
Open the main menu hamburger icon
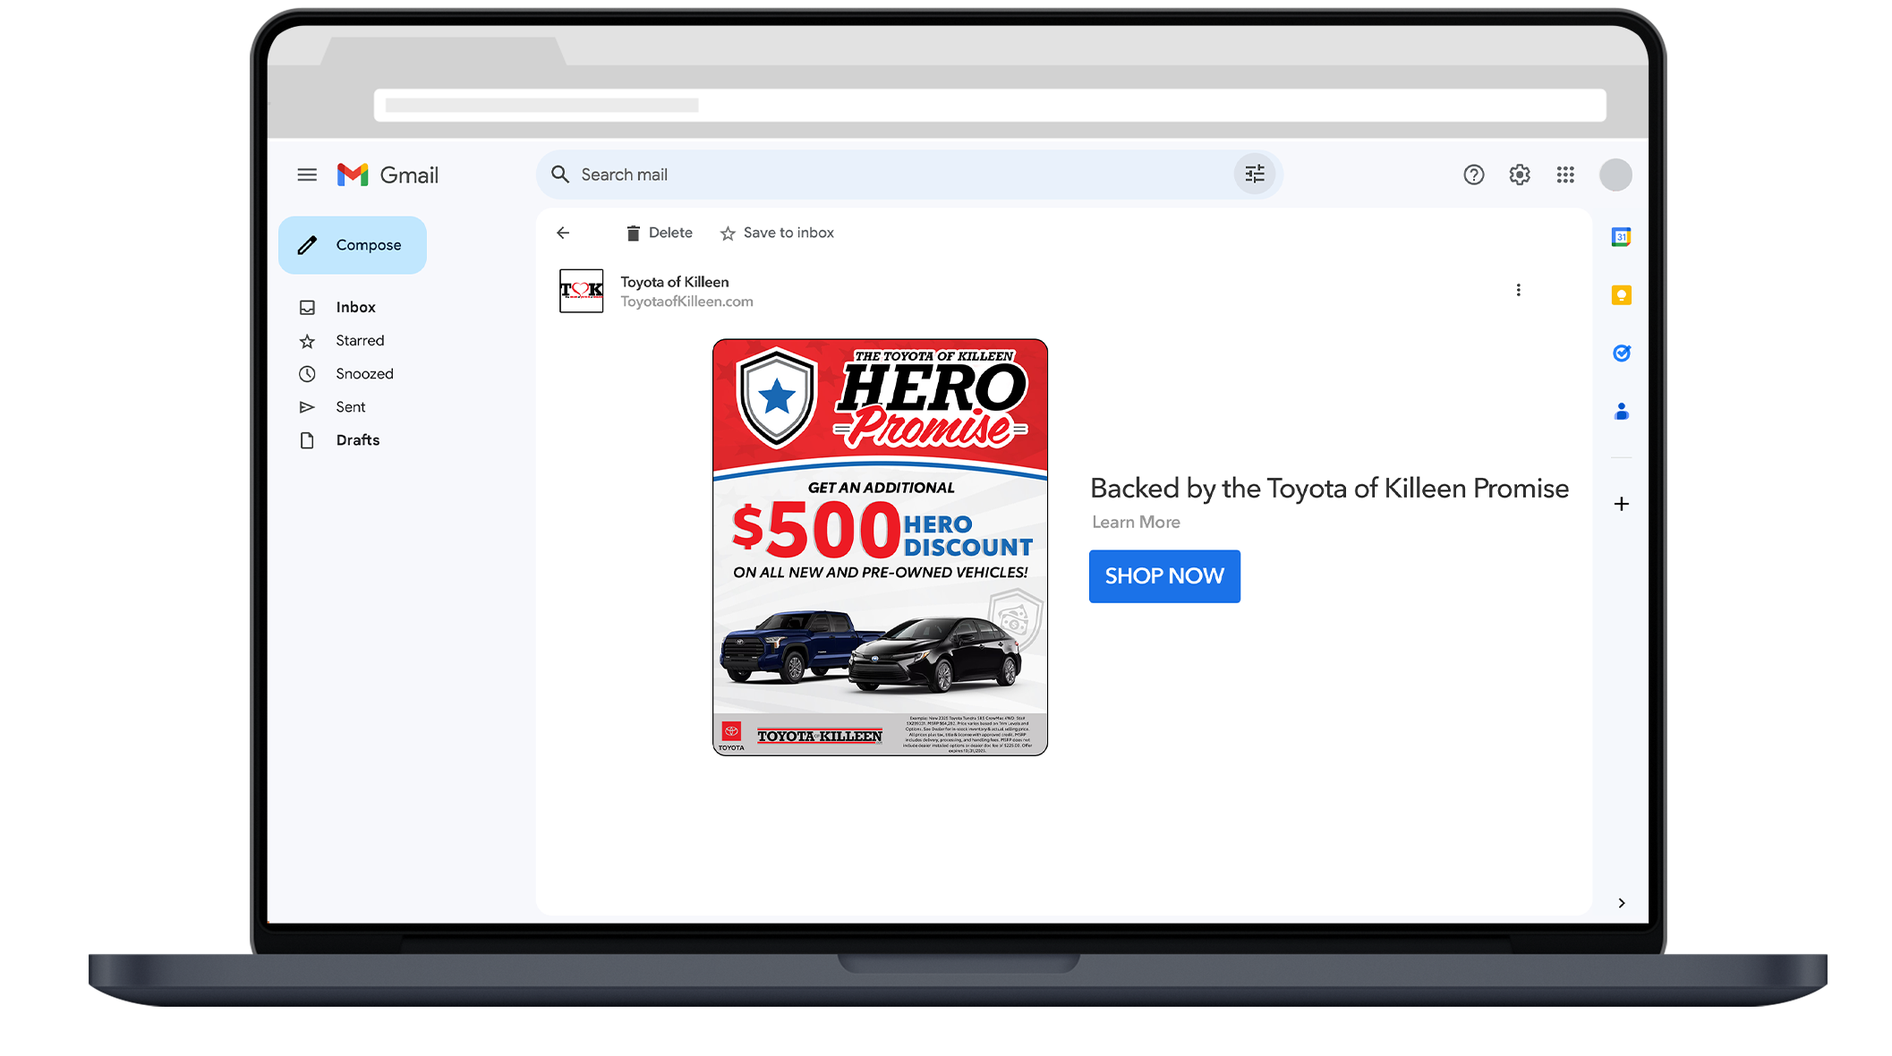[x=307, y=175]
